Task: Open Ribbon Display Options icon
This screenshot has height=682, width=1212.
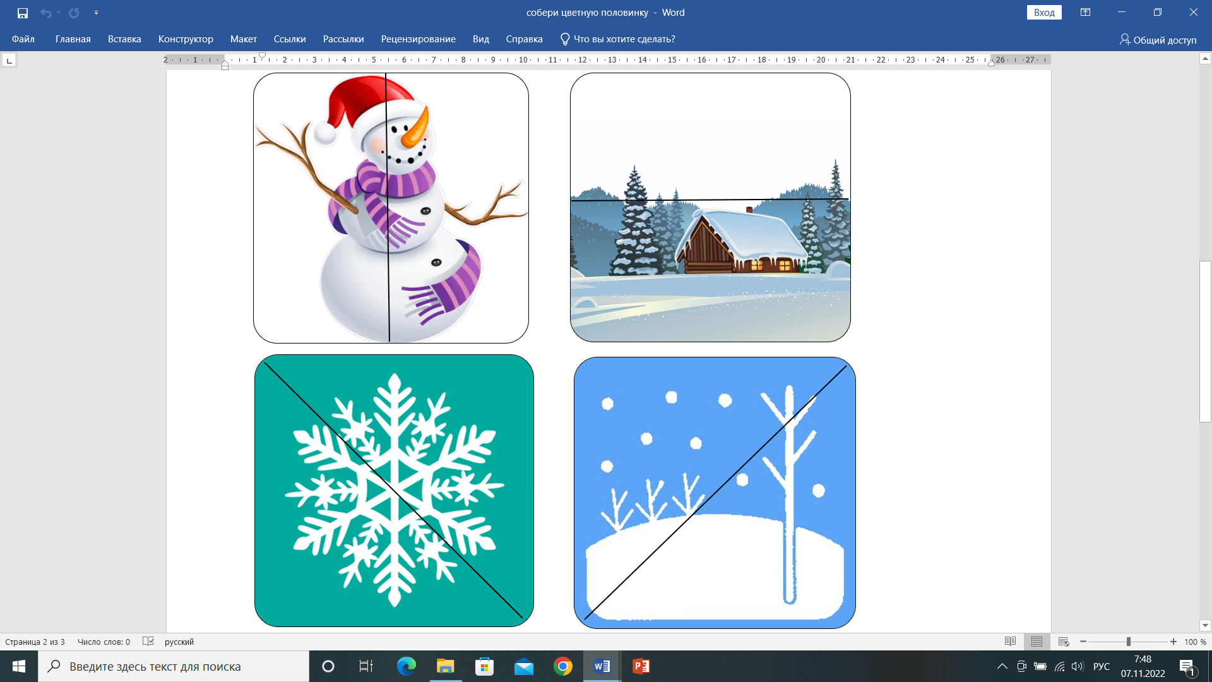Action: (x=1085, y=13)
